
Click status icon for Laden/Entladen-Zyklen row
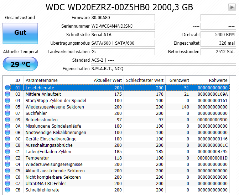point(7,151)
